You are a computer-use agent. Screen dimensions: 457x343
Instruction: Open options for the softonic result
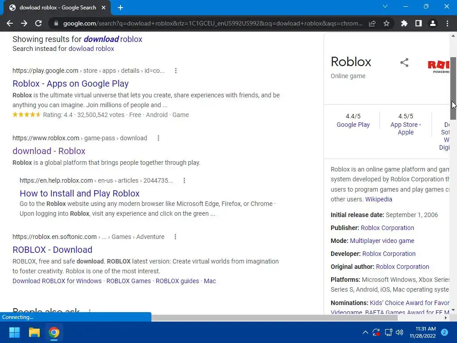[175, 237]
